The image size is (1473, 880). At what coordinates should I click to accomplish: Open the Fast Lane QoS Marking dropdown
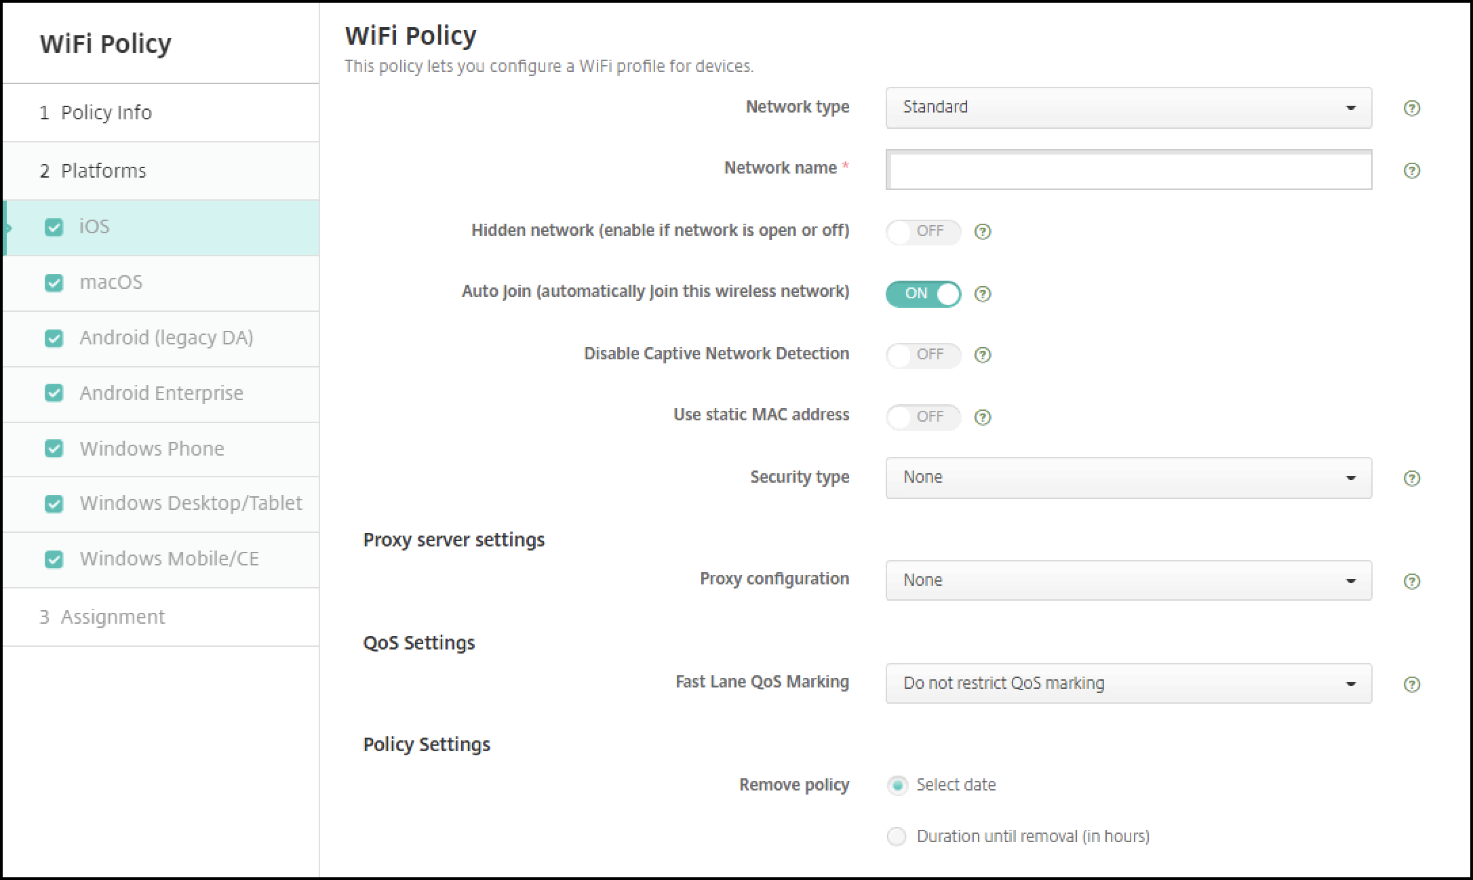click(x=1128, y=683)
